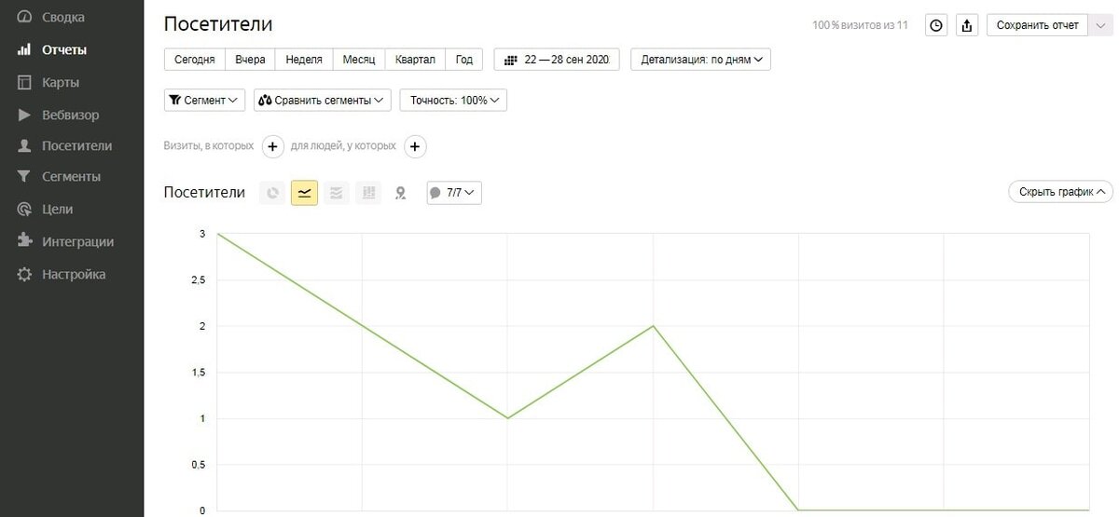
Task: Click the export share icon
Action: click(x=967, y=25)
